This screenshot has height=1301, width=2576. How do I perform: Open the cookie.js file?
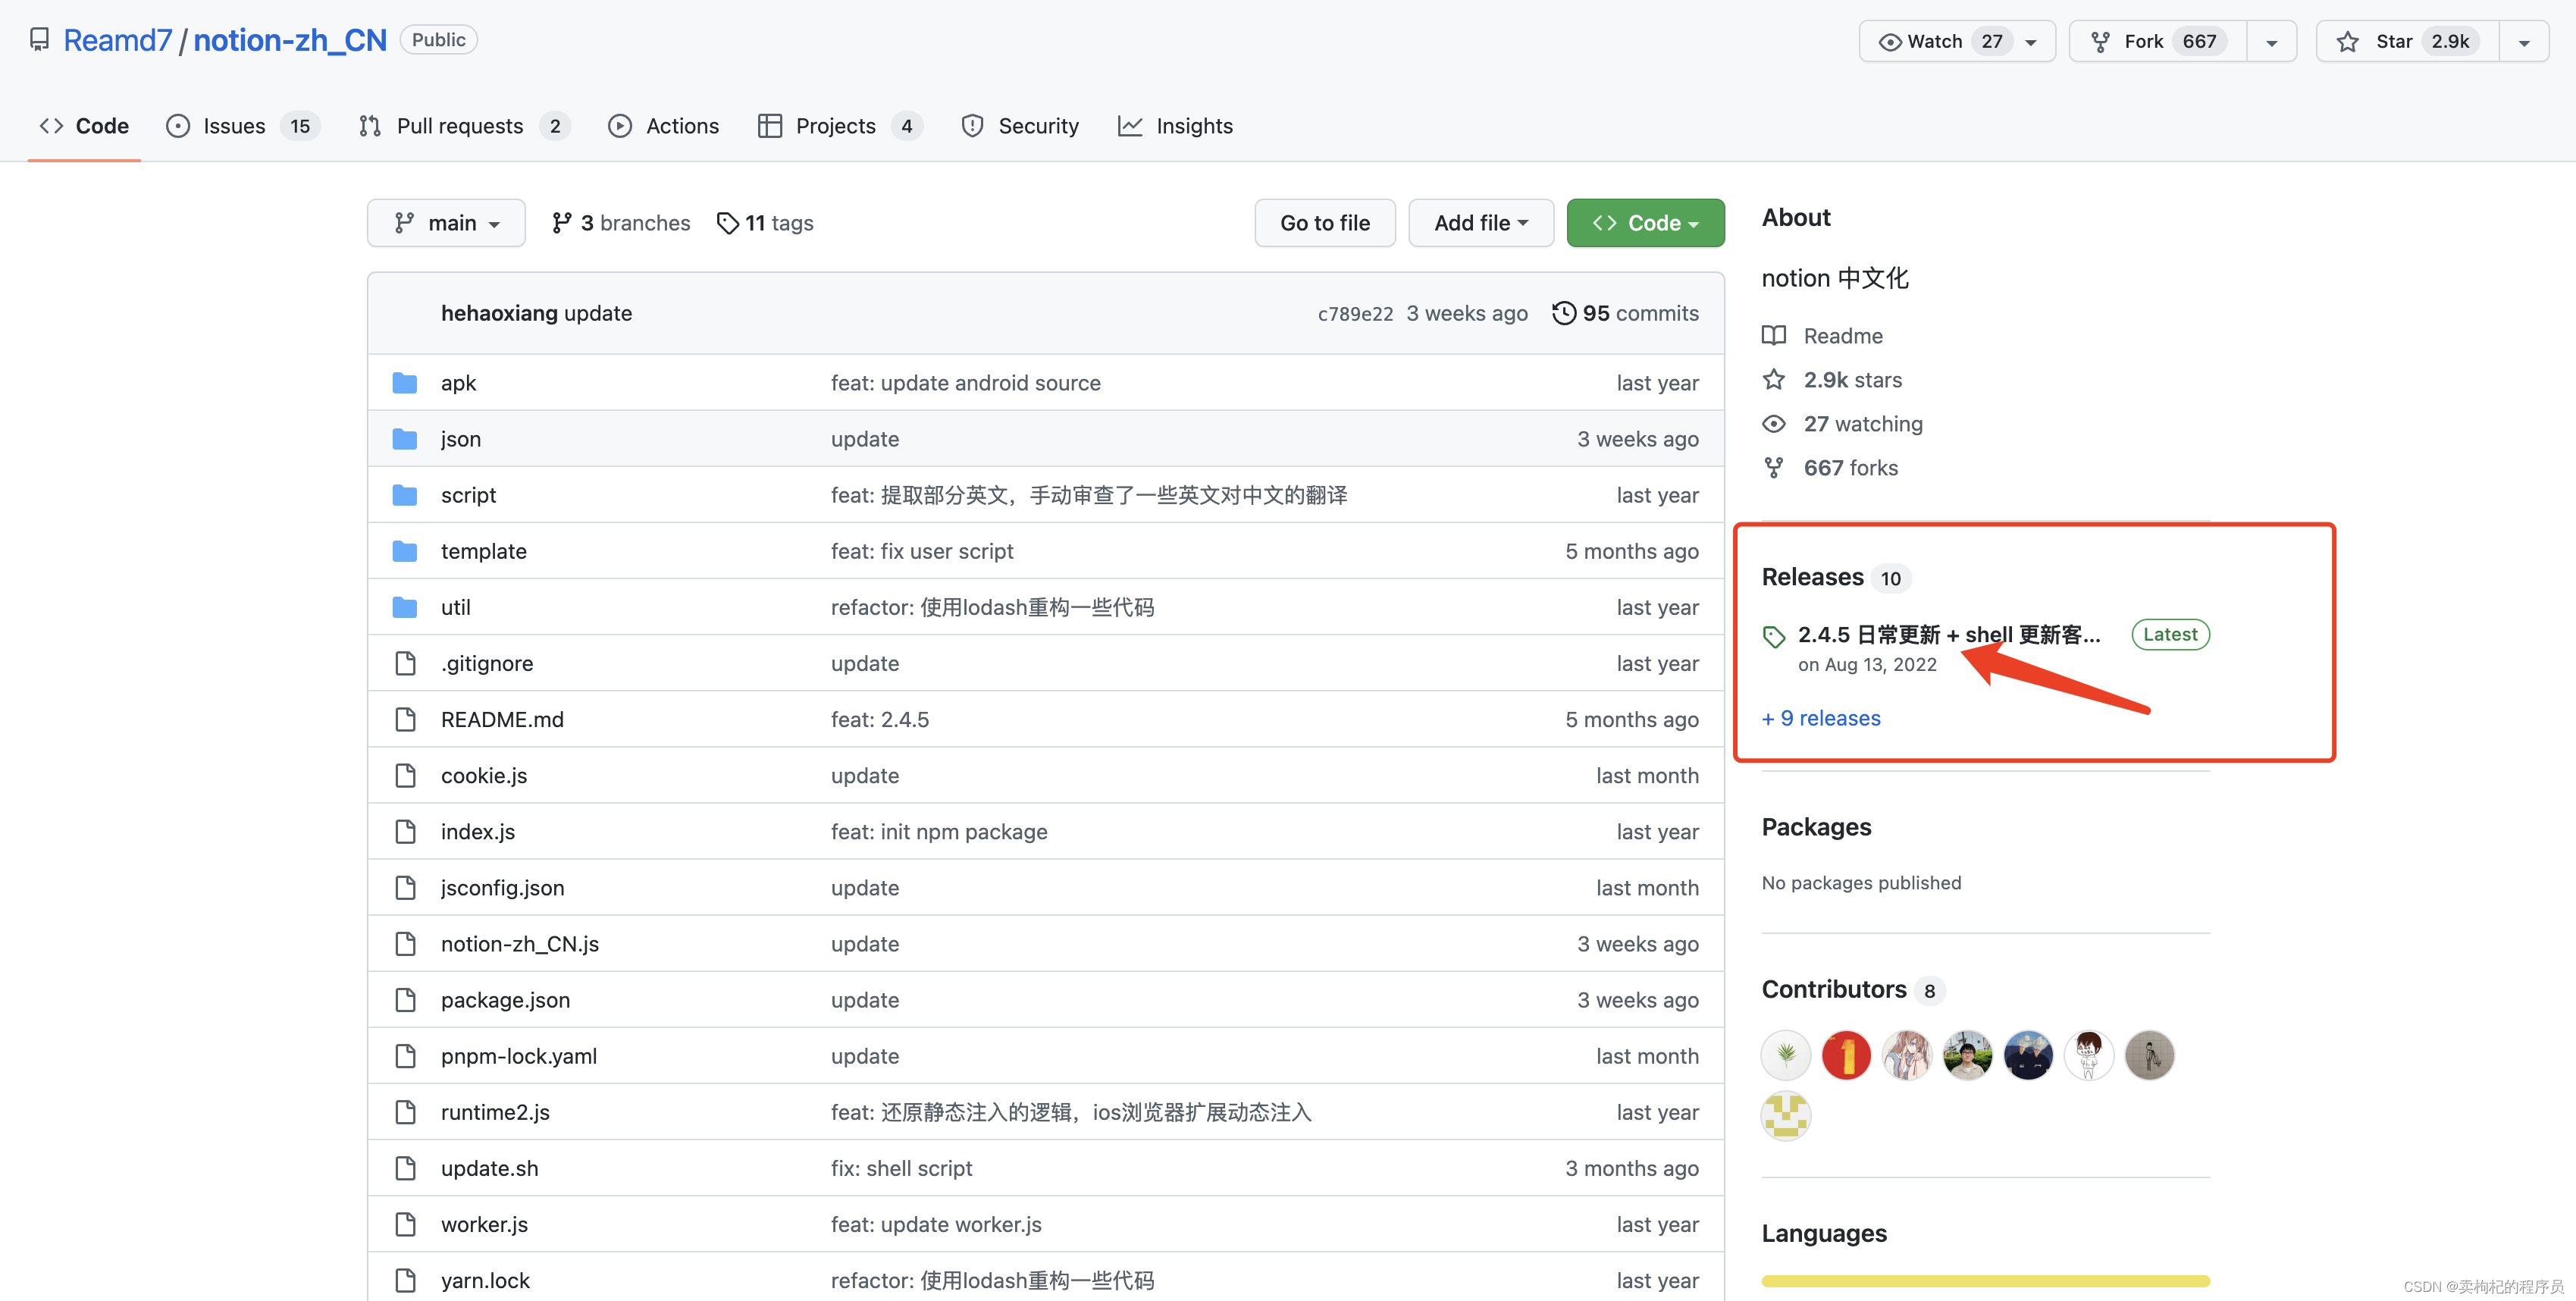pos(484,776)
